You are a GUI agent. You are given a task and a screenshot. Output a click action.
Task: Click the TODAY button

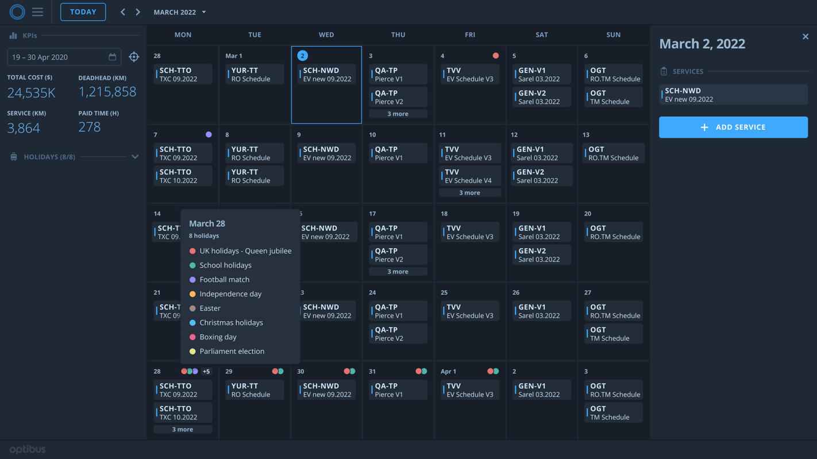click(x=83, y=11)
